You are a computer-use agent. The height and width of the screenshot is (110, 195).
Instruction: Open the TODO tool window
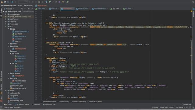point(8,105)
